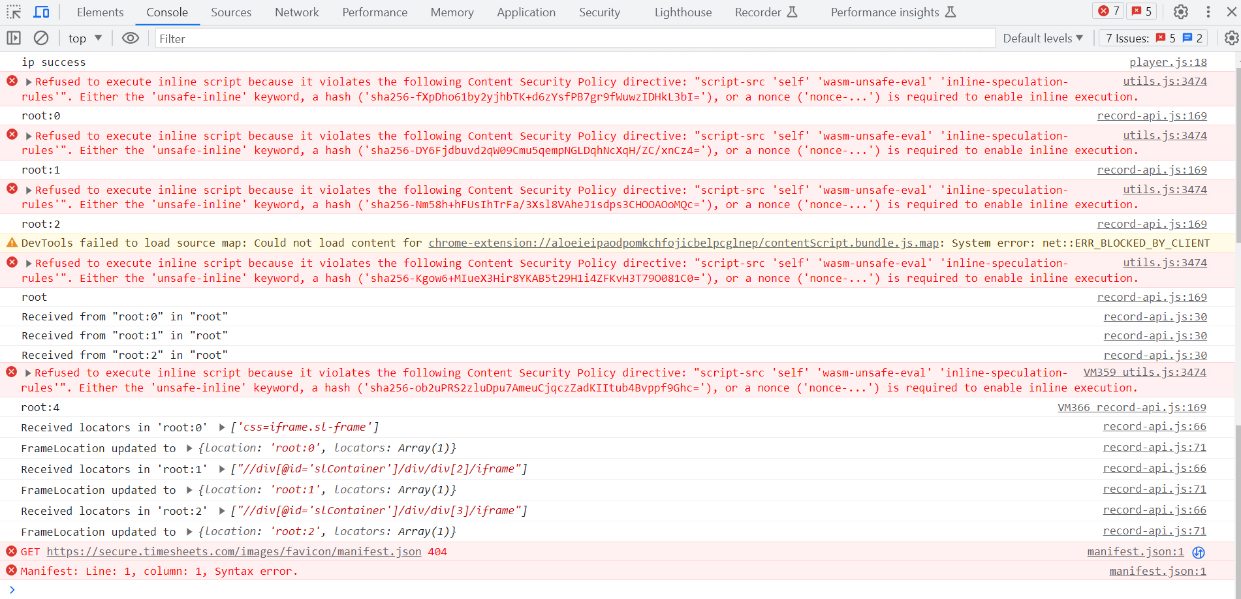Switch to the Elements tab
This screenshot has width=1241, height=599.
pyautogui.click(x=100, y=12)
